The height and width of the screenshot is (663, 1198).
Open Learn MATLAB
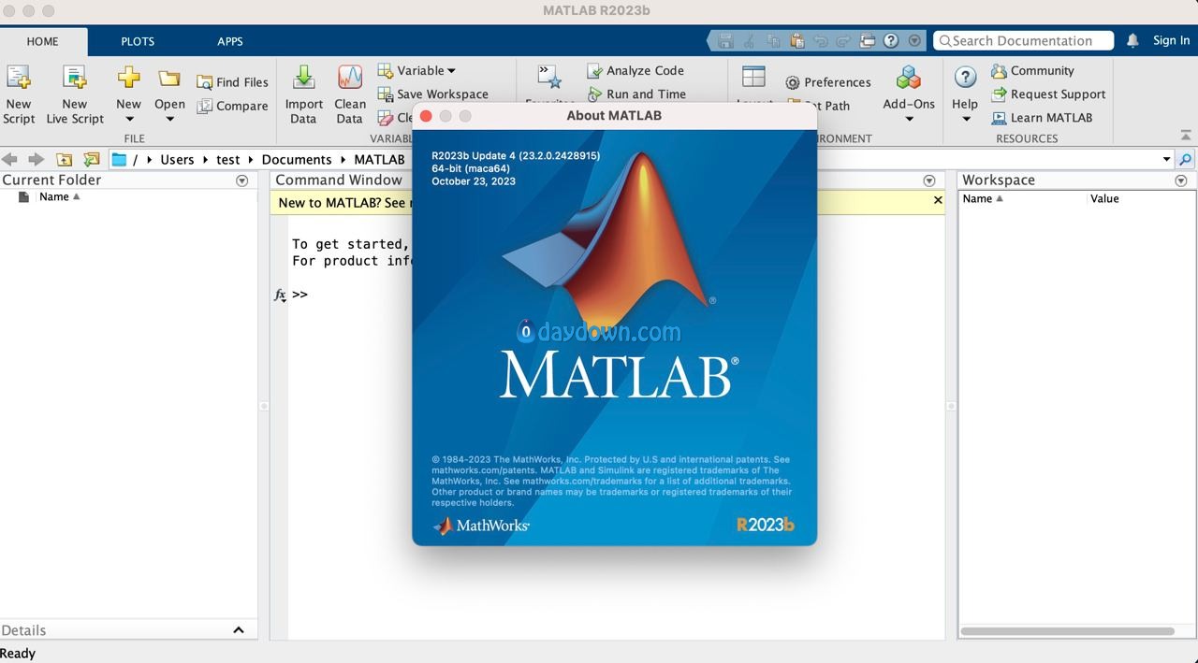[1042, 117]
